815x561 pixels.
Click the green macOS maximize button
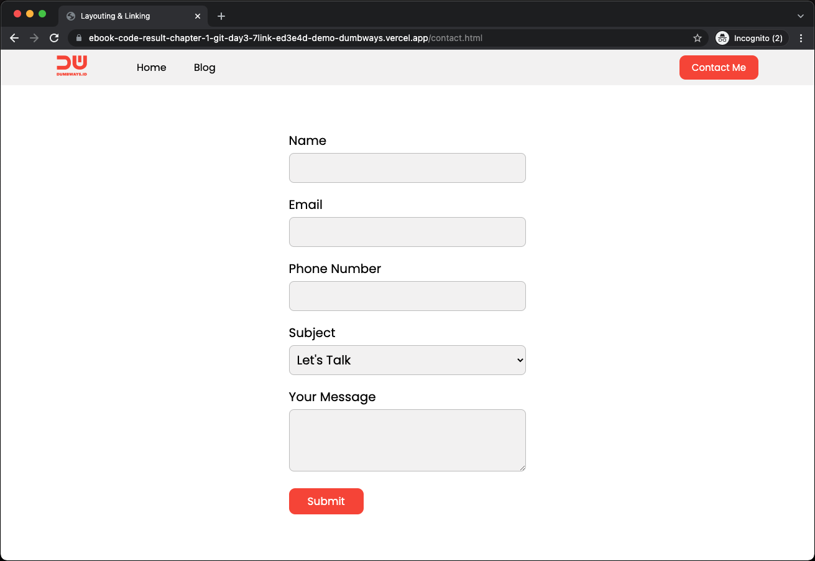42,14
